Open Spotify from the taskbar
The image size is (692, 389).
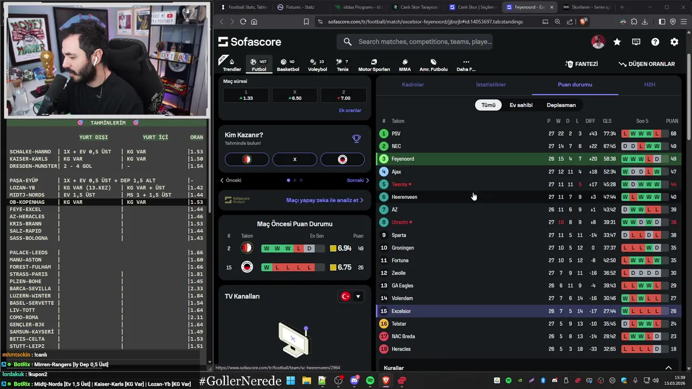tap(370, 380)
